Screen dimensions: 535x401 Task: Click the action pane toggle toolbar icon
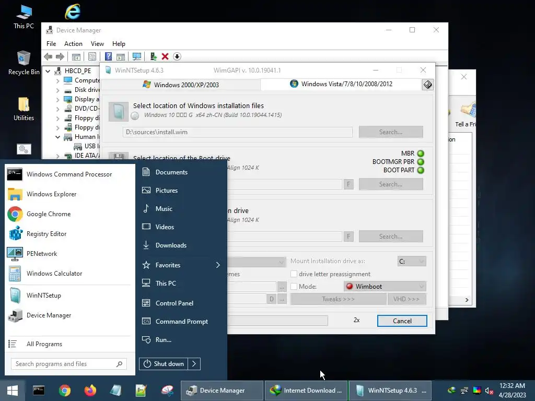(x=121, y=56)
